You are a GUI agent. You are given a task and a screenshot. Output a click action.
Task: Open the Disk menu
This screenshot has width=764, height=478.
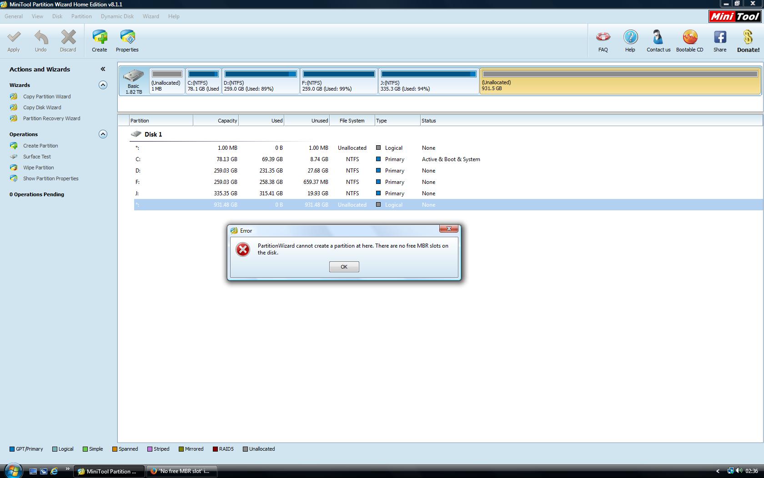[57, 16]
